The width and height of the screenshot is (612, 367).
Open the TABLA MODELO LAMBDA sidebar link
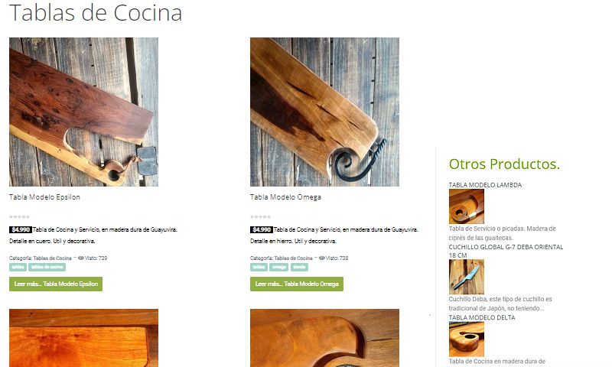pyautogui.click(x=485, y=185)
